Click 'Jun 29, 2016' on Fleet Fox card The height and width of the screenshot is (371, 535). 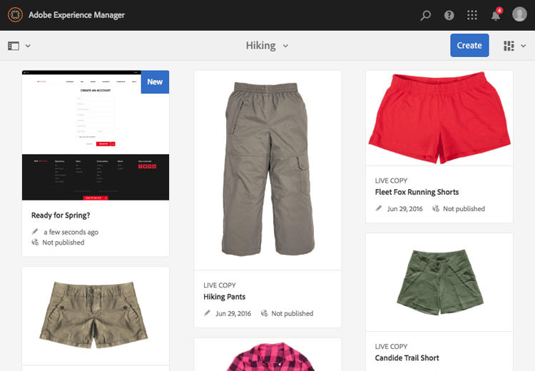click(x=405, y=209)
